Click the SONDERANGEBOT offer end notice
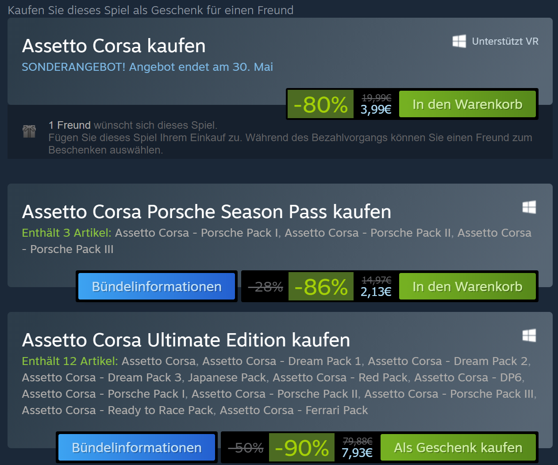Screen dimensions: 558x465 (x=147, y=67)
